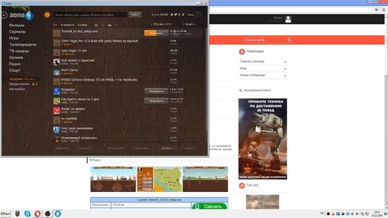Focus Zona's search input field
The height and width of the screenshot is (218, 388).
pos(90,15)
